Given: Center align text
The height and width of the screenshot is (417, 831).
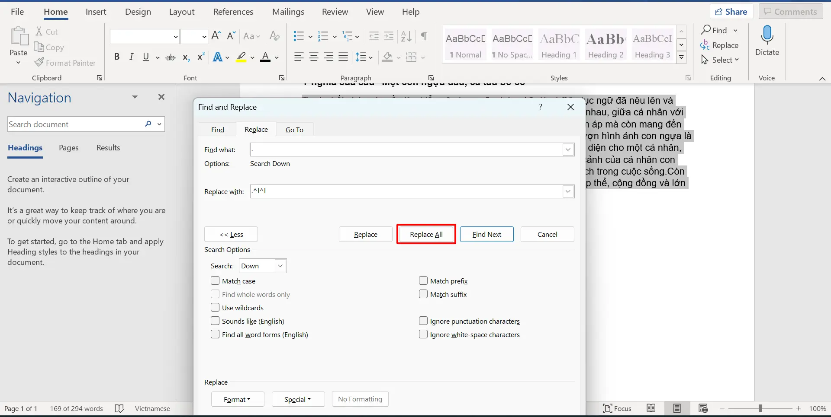Looking at the screenshot, I should pos(314,57).
